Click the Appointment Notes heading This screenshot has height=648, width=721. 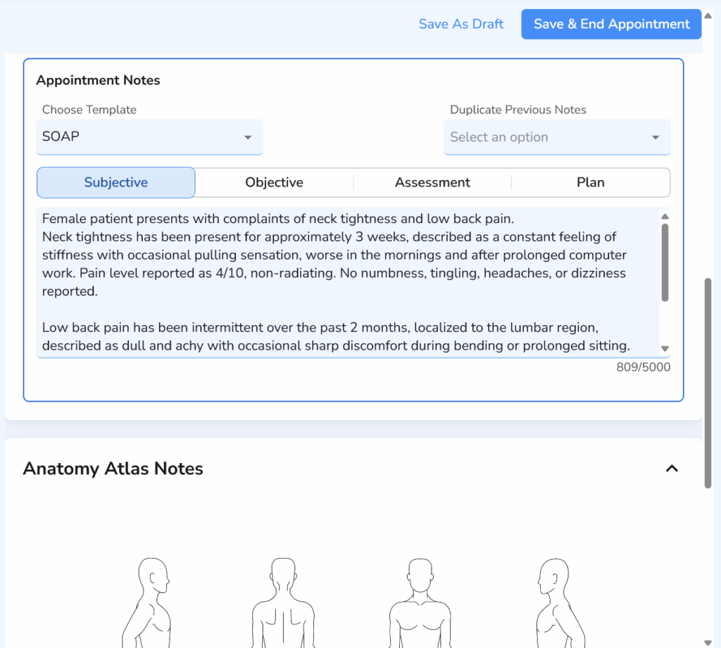98,80
